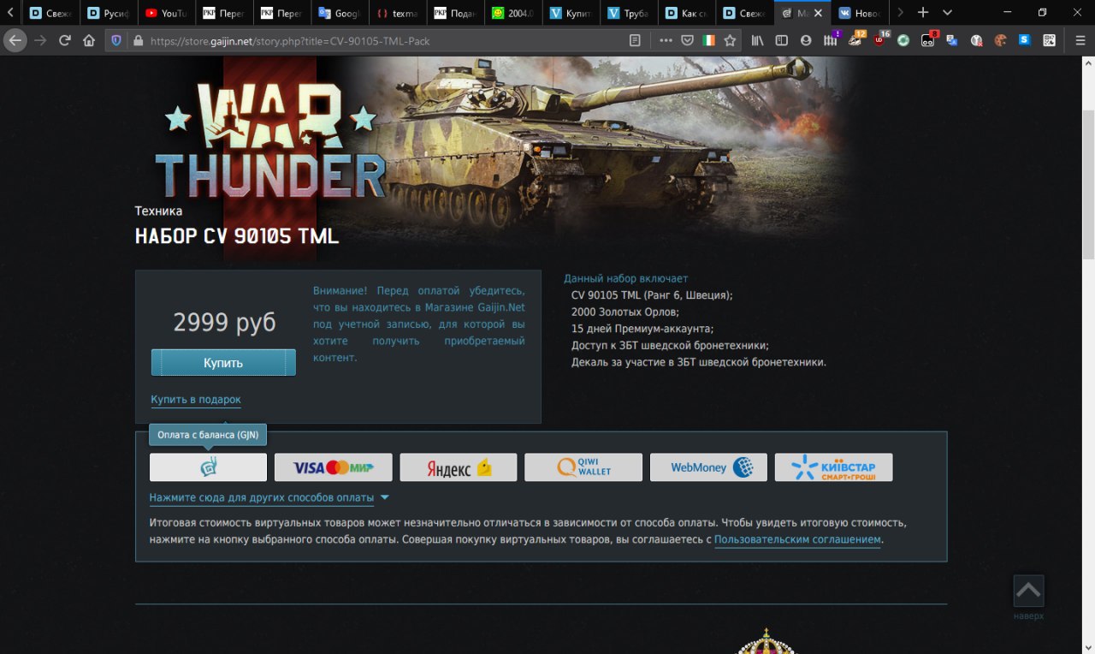Switch to the texma tab

(x=398, y=13)
